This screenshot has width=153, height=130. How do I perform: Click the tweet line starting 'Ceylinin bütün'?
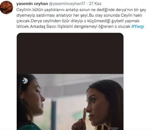(x=81, y=10)
